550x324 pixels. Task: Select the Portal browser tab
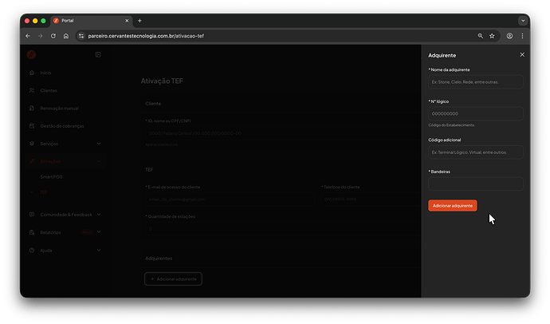coord(89,20)
